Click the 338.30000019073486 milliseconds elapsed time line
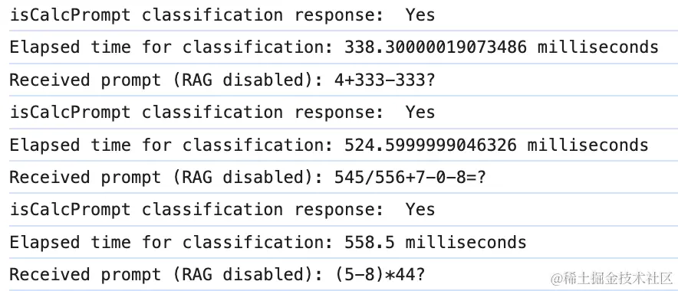The image size is (678, 291). pyautogui.click(x=339, y=47)
